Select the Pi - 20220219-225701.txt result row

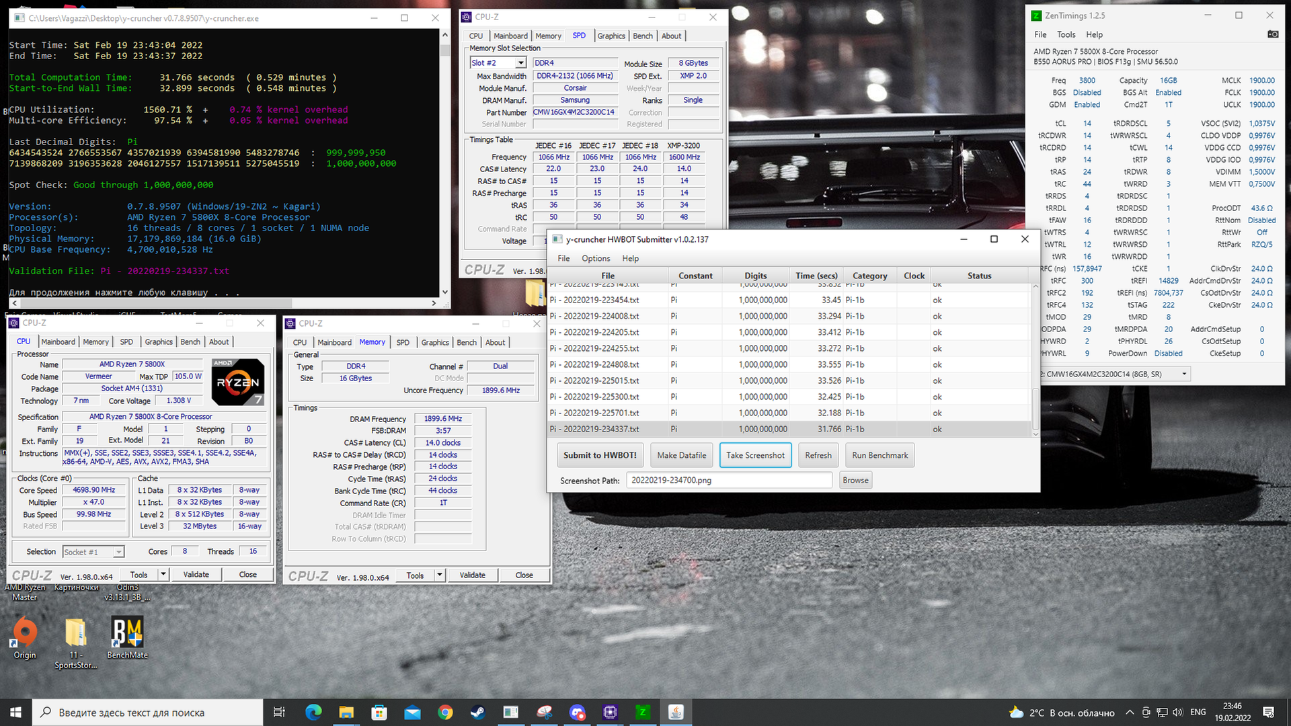coord(789,413)
